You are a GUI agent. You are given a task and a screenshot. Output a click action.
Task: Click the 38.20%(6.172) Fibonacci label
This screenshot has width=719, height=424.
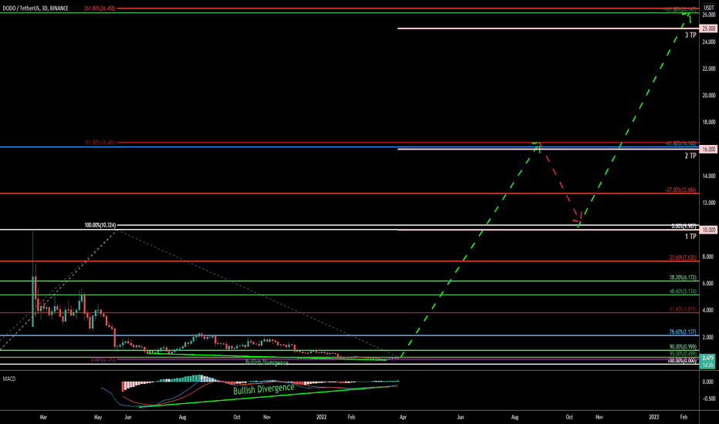pos(683,278)
